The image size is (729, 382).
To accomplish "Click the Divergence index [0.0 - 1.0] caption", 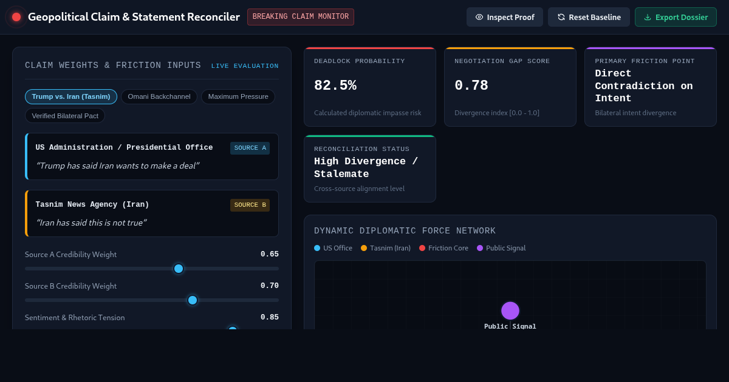I will tap(497, 113).
